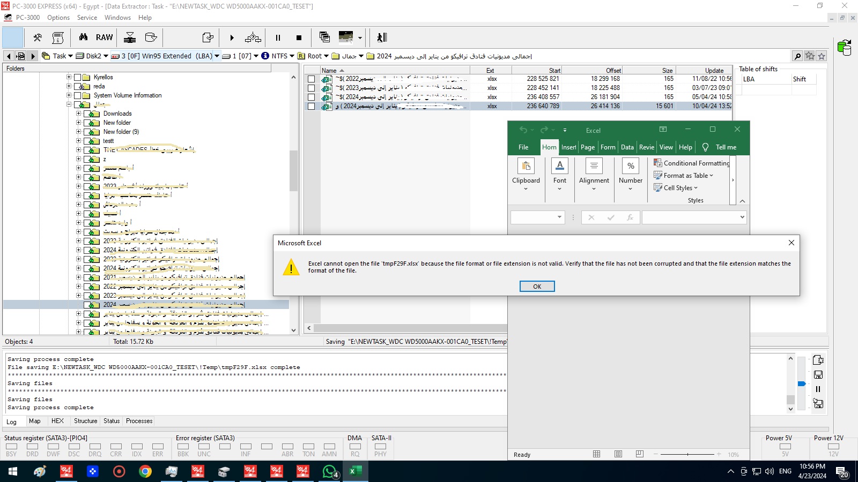The height and width of the screenshot is (482, 858).
Task: Open WhatsApp from the taskbar
Action: pos(330,471)
